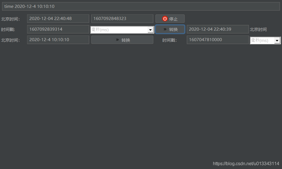Click the top time command input field
The width and height of the screenshot is (282, 169).
[141, 6]
